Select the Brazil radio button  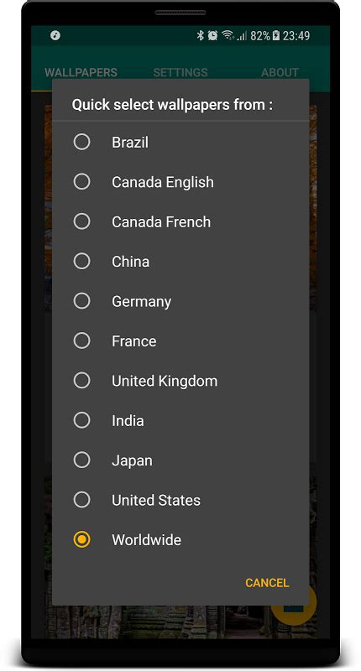point(81,142)
